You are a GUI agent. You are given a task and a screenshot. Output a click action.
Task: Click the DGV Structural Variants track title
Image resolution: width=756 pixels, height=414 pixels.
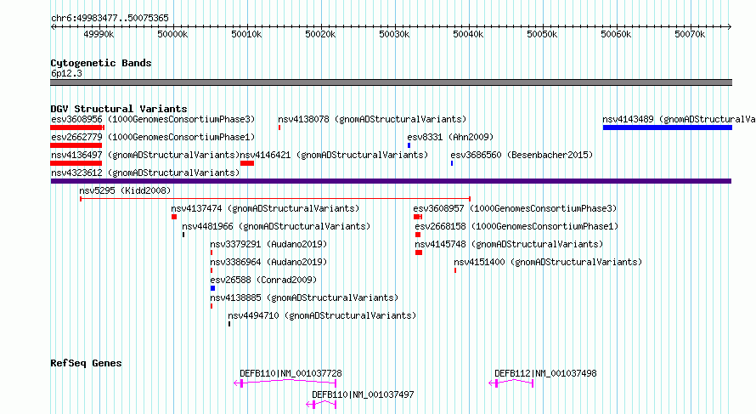[119, 109]
